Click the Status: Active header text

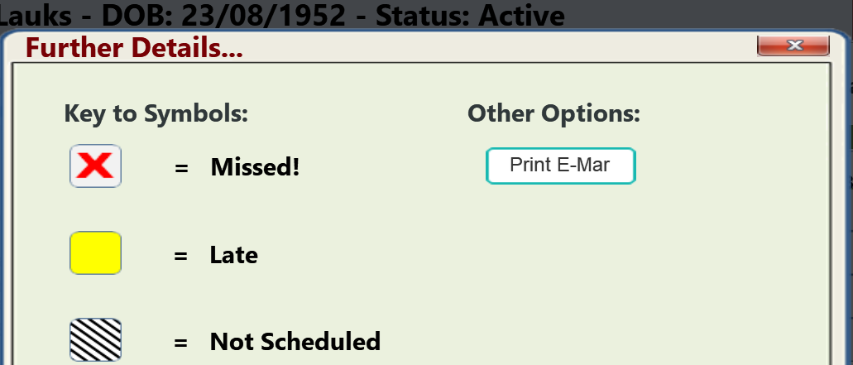471,15
